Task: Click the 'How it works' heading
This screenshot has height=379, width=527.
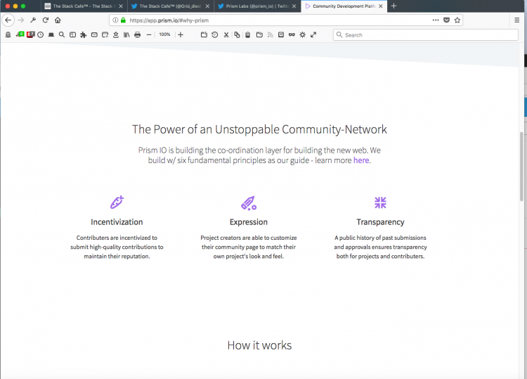Action: pyautogui.click(x=259, y=345)
